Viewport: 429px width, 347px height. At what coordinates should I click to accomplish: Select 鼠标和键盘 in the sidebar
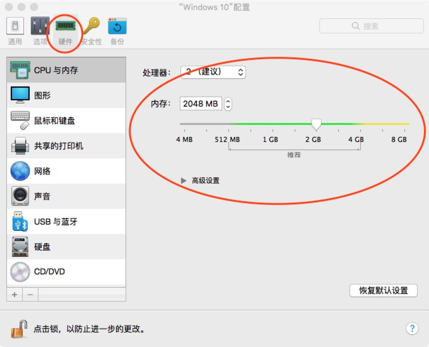click(66, 120)
